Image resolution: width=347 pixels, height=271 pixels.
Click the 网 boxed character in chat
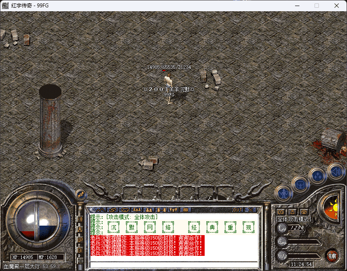click(x=150, y=227)
